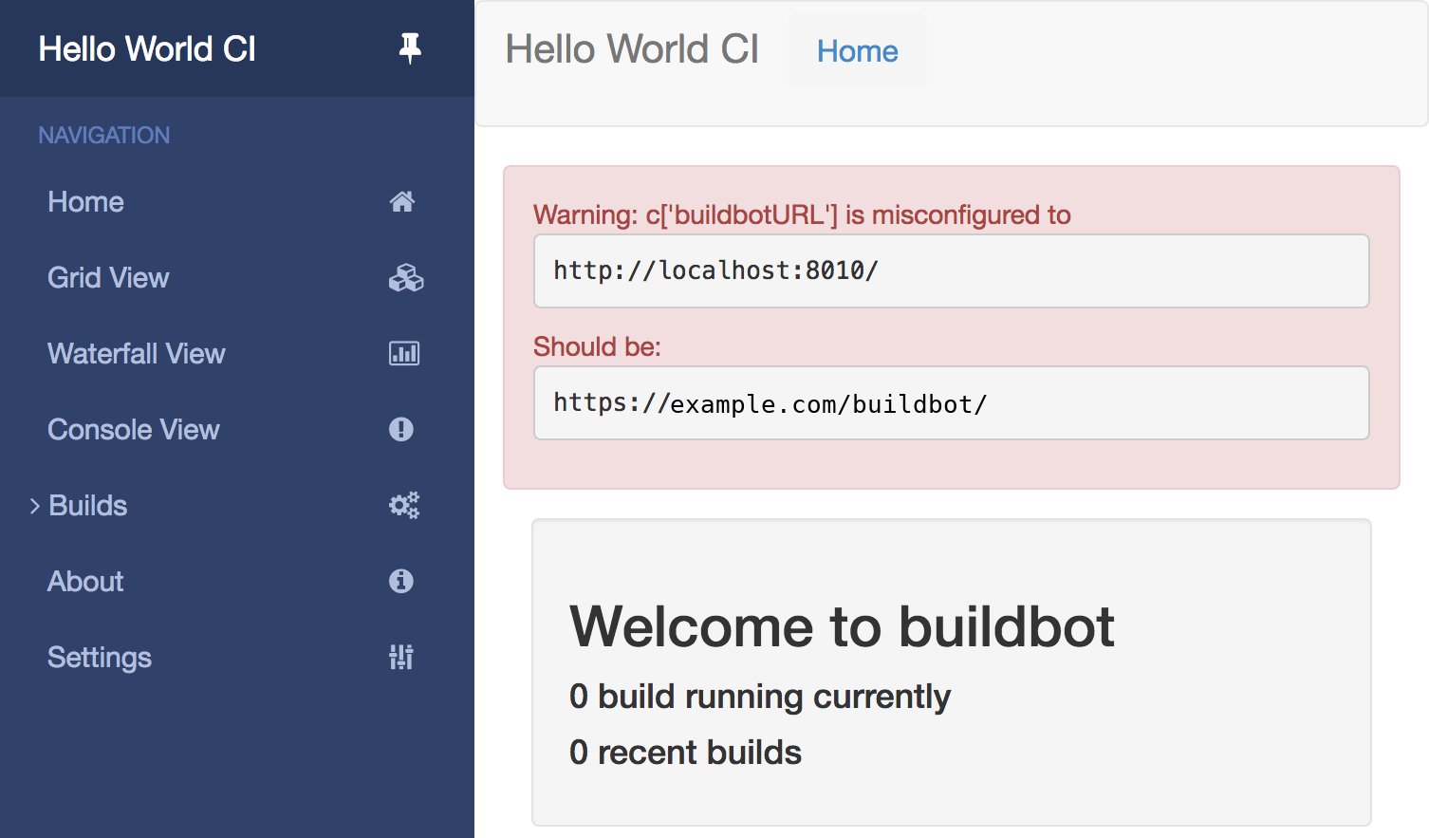Screen dimensions: 1429x838
Task: Click the Hello World CI header title
Action: click(632, 49)
